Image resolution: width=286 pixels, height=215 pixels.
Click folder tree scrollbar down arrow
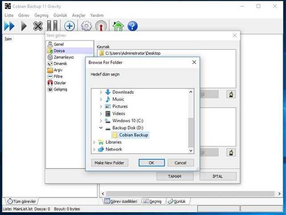pos(191,150)
